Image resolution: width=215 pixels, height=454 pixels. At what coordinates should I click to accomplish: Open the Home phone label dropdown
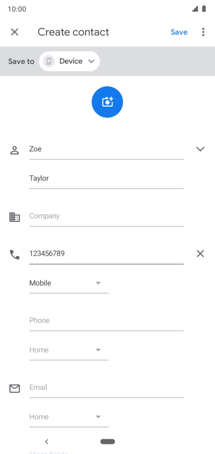coord(69,350)
